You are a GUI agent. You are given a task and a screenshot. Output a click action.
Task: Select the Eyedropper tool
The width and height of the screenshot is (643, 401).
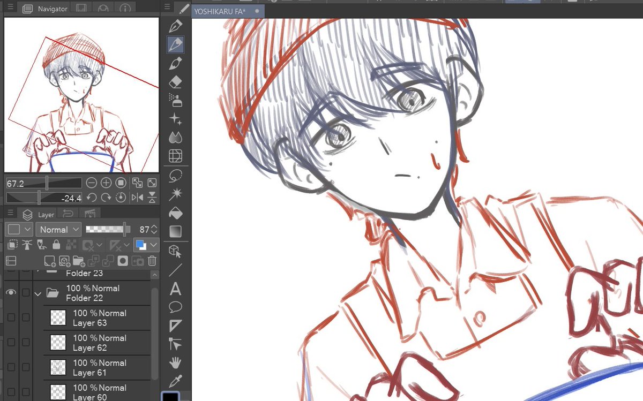click(175, 382)
